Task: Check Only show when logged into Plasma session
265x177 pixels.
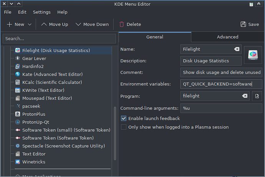Action: (x=124, y=127)
